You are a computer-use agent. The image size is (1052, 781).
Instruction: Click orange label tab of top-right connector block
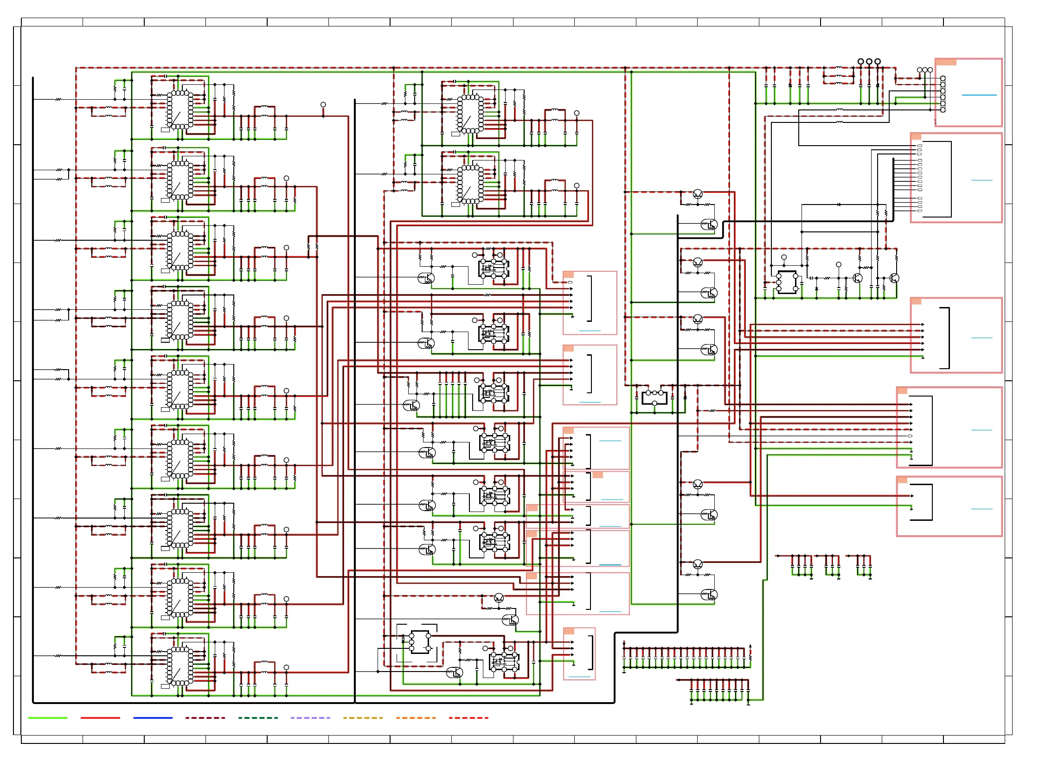[946, 63]
